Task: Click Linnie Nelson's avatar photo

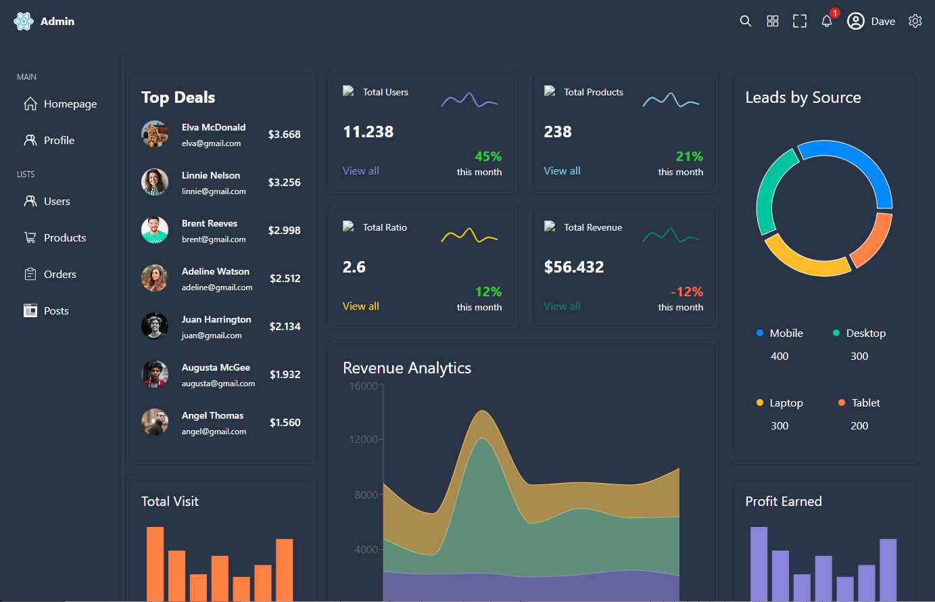Action: pos(155,182)
